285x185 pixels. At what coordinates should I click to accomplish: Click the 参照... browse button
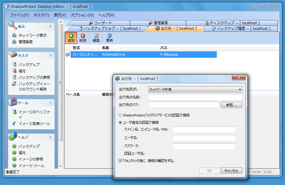coord(231,105)
